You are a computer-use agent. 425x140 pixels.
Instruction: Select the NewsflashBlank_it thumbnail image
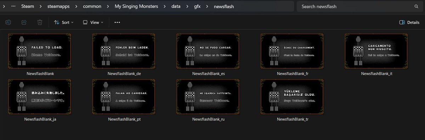pos(376,51)
